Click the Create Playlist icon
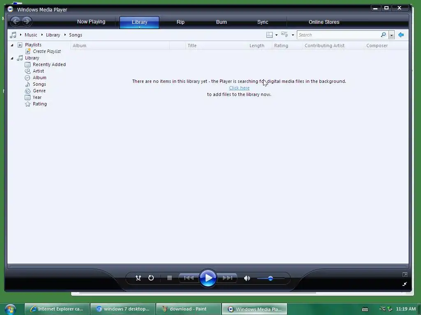 click(x=28, y=51)
